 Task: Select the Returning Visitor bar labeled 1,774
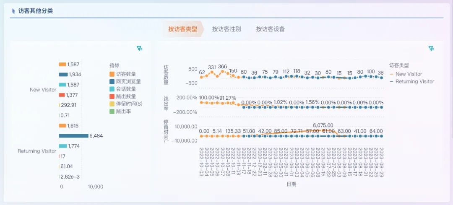point(63,146)
